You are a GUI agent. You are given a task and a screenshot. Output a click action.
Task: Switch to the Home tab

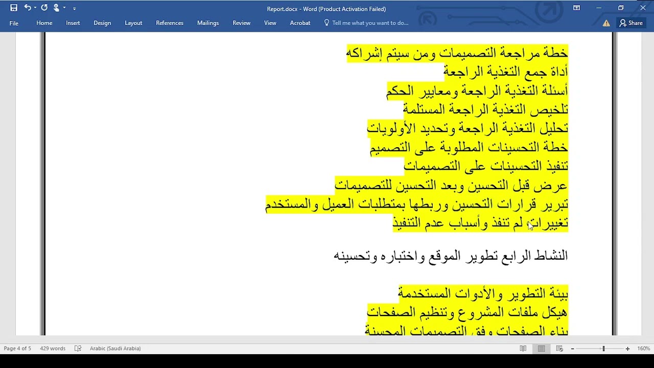pos(44,23)
